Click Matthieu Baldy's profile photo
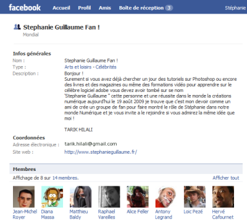 click(x=80, y=197)
